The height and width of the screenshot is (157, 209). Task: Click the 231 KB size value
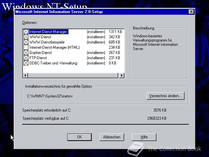coord(114,58)
